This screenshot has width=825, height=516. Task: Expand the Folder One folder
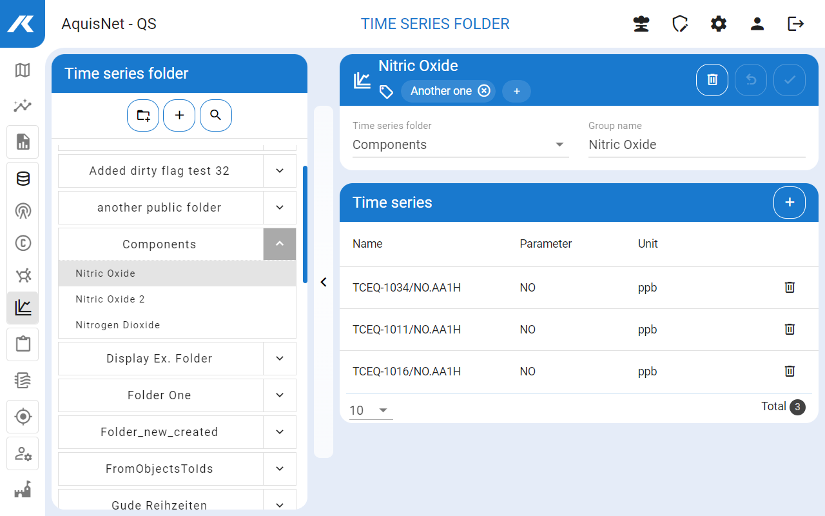coord(280,395)
